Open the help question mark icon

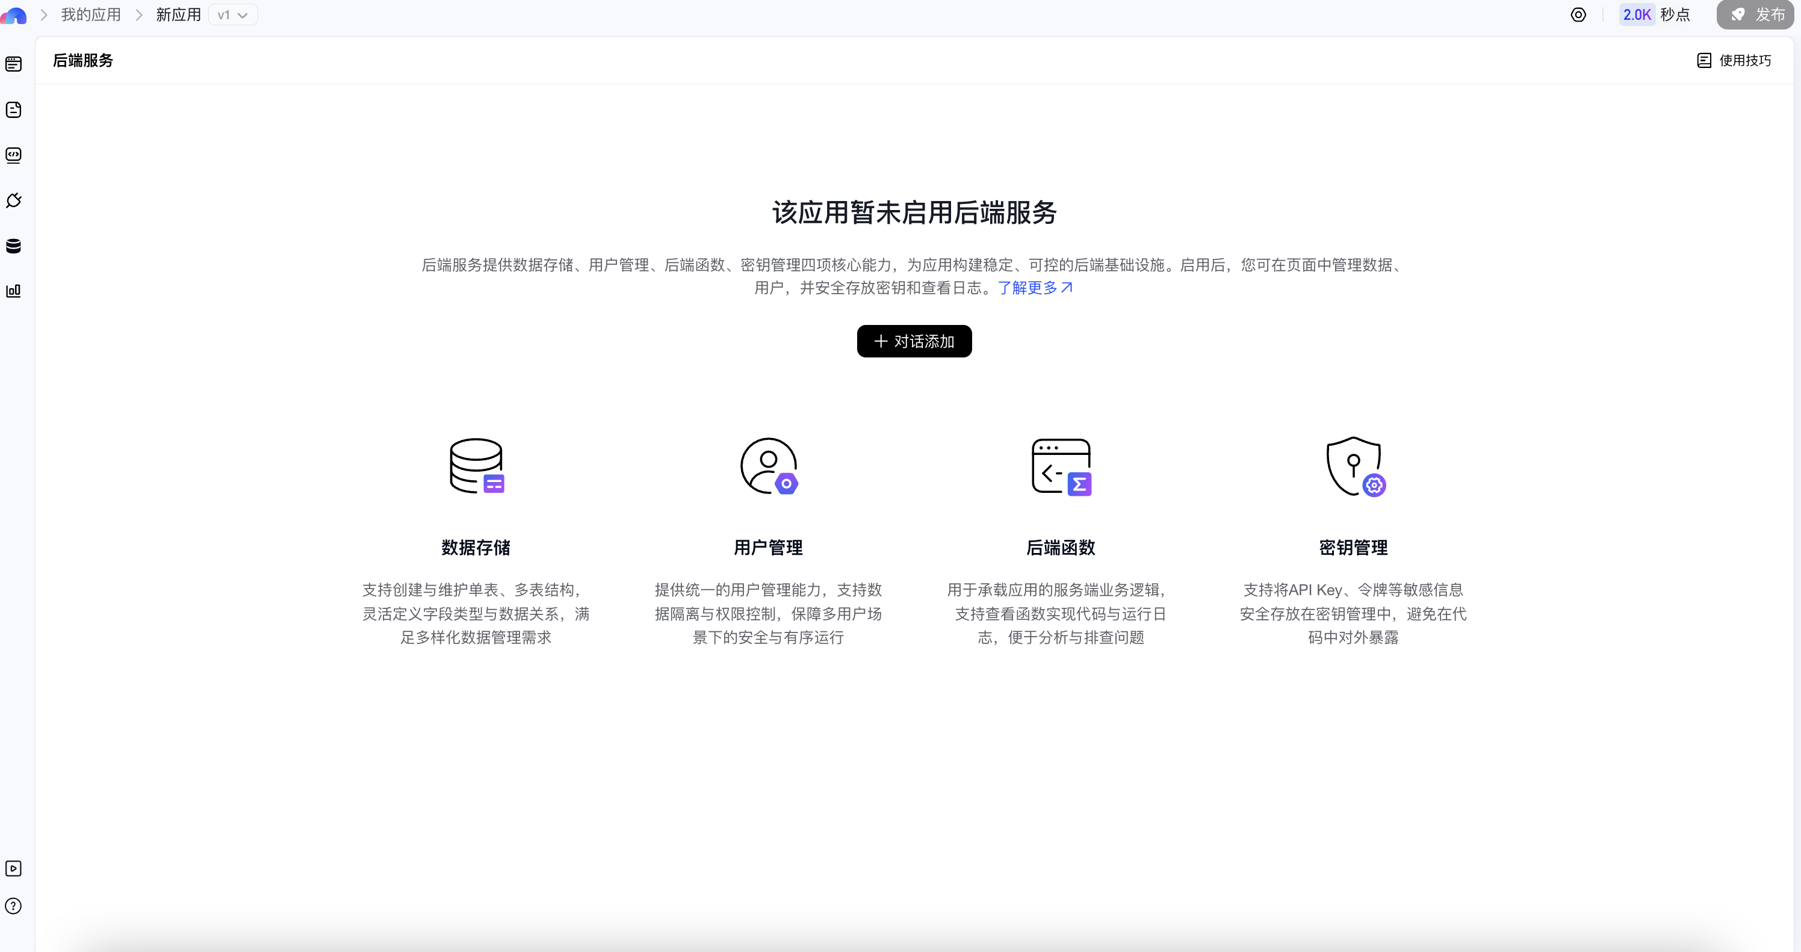(x=13, y=906)
